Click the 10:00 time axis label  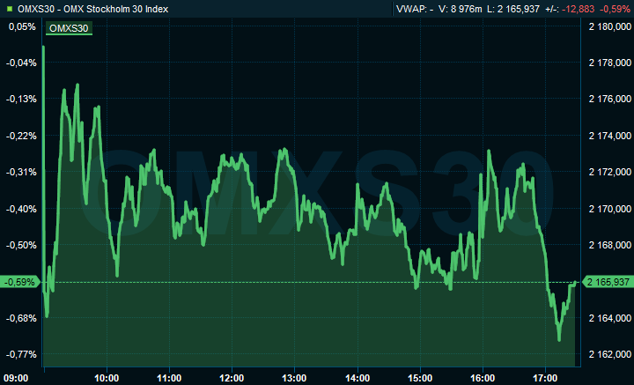pos(107,379)
